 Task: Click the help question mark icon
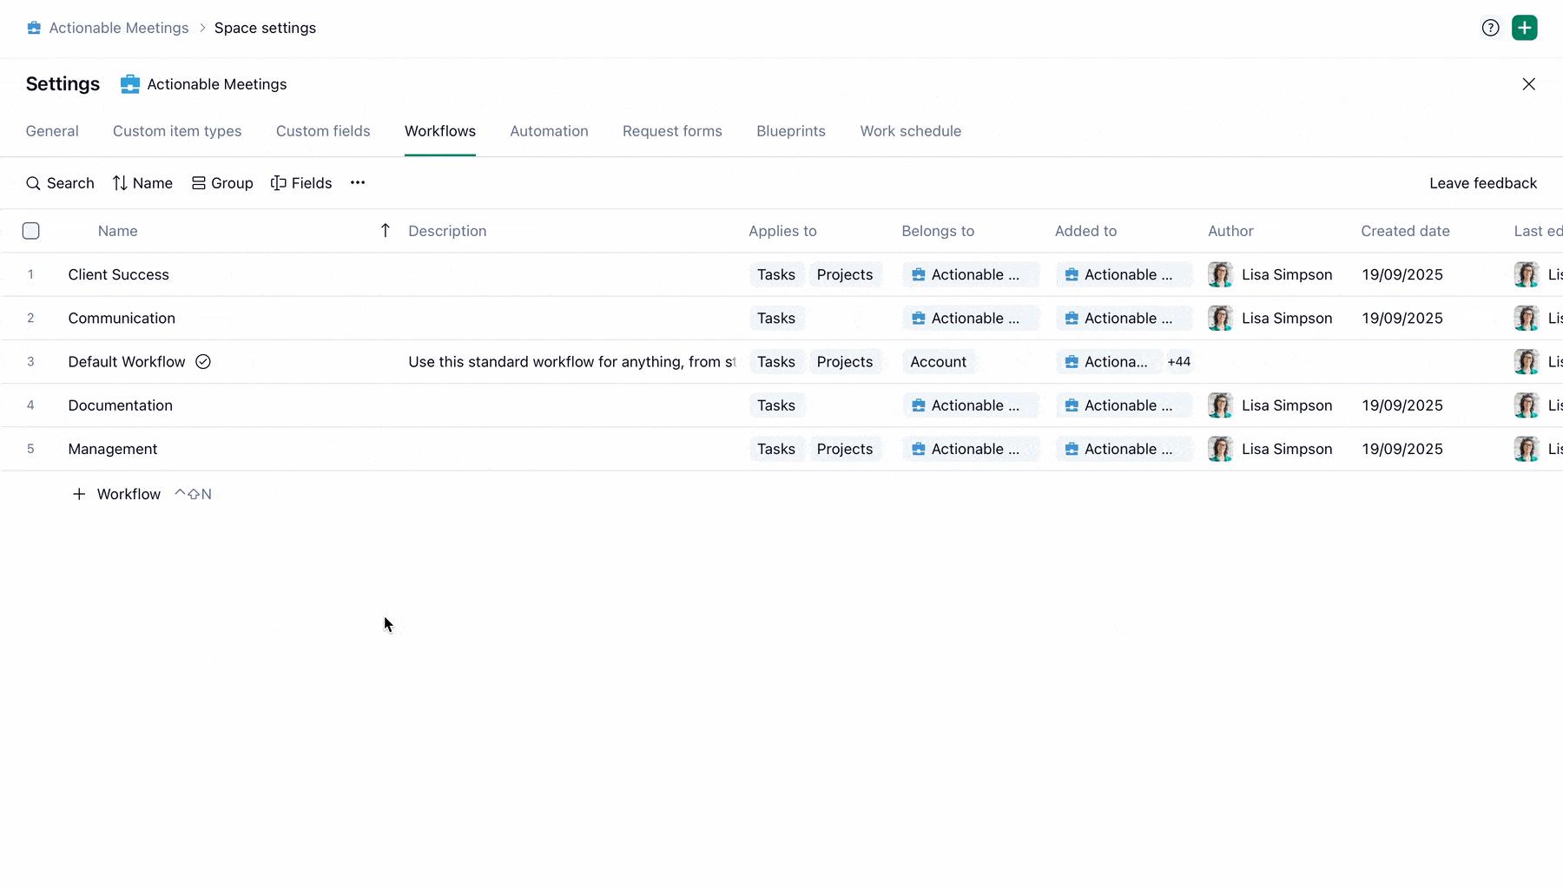[x=1490, y=28]
